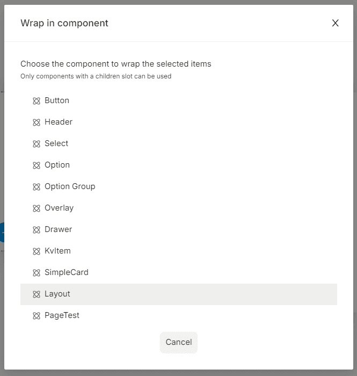Cancel the wrap in component dialog
Viewport: 357px width, 376px height.
[179, 343]
